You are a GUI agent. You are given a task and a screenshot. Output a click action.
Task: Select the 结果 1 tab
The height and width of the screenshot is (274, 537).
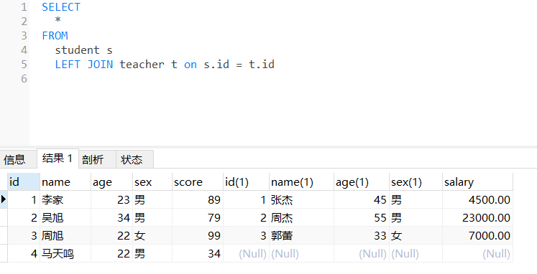(x=58, y=159)
